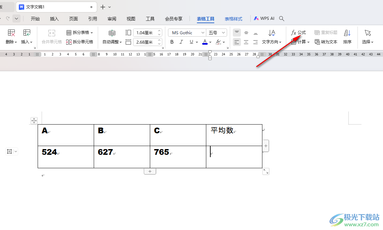Add a row with the bottom plus button
The height and width of the screenshot is (230, 383).
point(150,171)
